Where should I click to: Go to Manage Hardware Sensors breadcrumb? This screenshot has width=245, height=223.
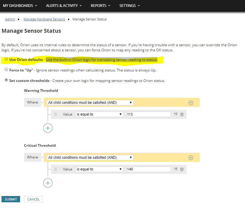[x=44, y=19]
